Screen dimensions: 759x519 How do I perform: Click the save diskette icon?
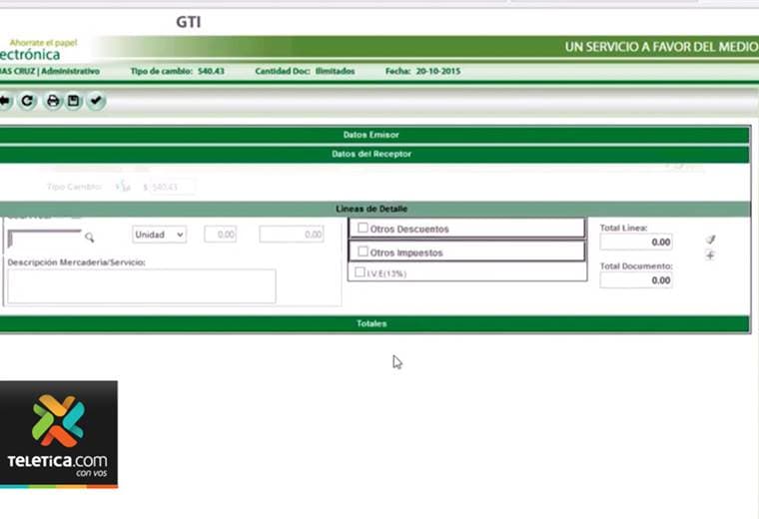pos(74,101)
